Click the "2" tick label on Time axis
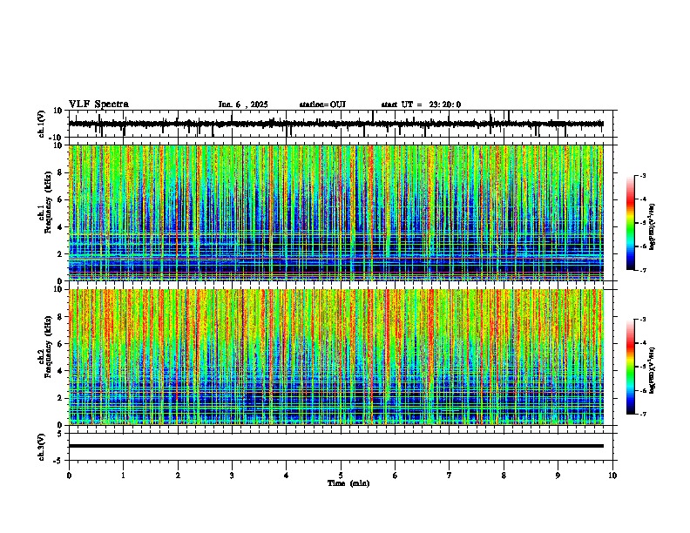Viewport: 690px width, 533px height. coord(178,476)
